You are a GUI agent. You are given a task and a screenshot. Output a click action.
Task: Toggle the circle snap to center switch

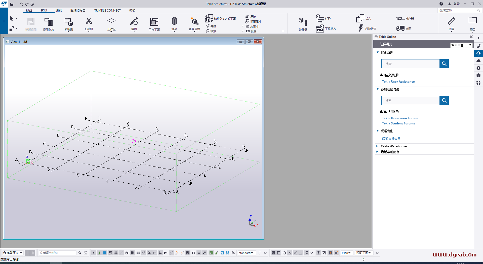pyautogui.click(x=284, y=253)
